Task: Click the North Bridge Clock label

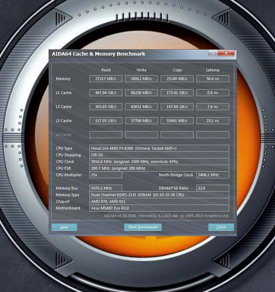Action: pyautogui.click(x=176, y=175)
